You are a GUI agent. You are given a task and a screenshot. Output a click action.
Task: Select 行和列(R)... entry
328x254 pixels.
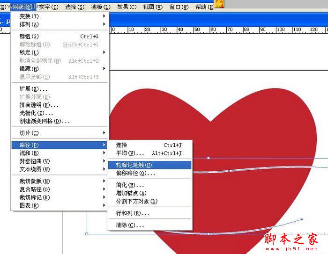(x=150, y=213)
